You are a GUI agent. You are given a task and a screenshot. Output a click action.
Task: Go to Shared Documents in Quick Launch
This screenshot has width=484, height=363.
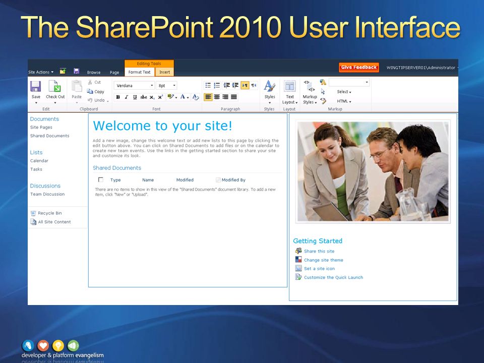(x=50, y=136)
